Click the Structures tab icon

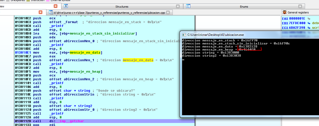pos(66,6)
